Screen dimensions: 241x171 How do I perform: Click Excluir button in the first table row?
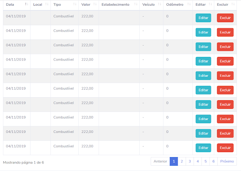[x=225, y=18]
